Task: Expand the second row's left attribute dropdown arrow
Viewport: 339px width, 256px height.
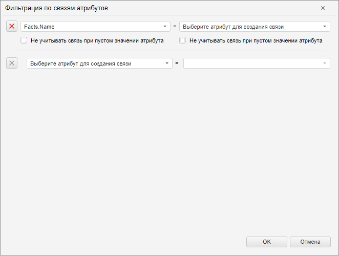Action: pyautogui.click(x=167, y=63)
